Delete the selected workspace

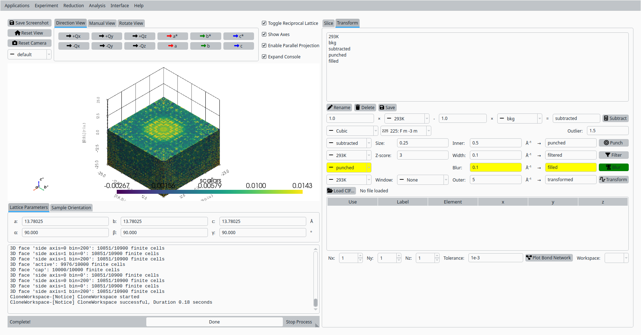365,107
